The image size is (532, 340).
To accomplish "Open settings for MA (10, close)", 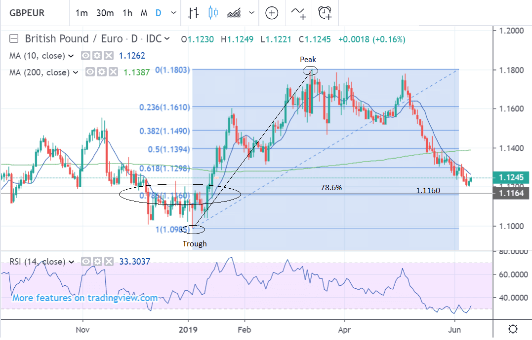I will tap(97, 56).
